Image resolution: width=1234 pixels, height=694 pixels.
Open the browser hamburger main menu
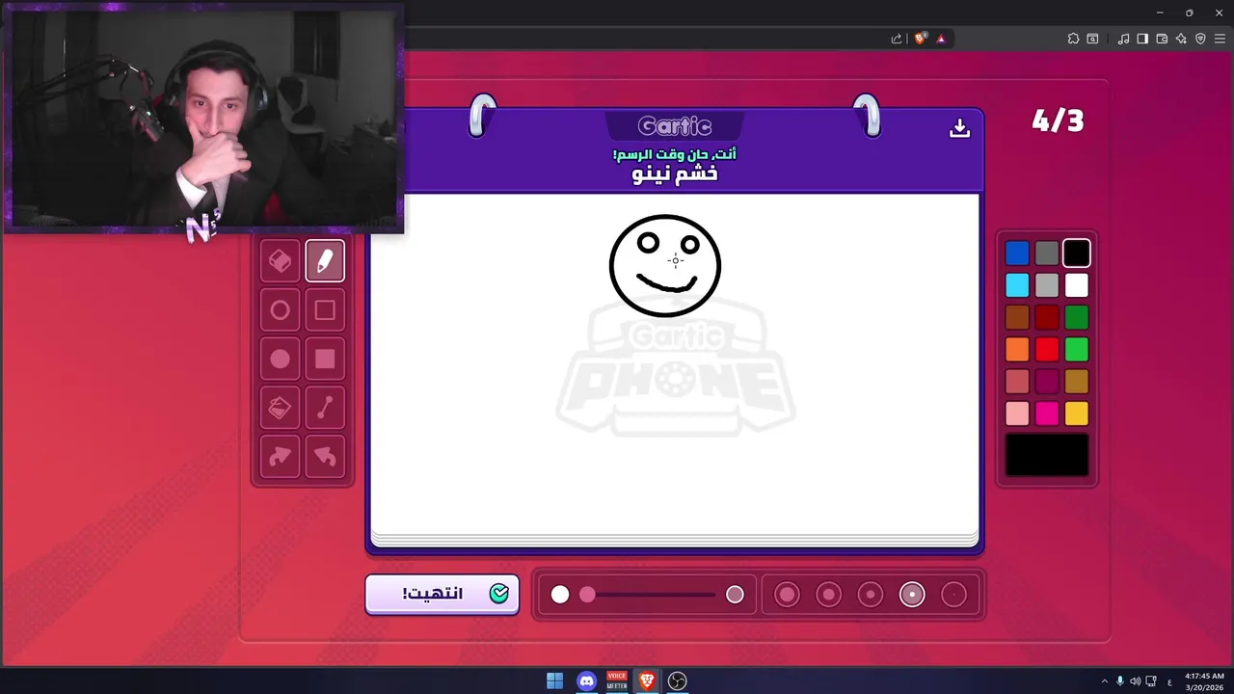(1220, 39)
